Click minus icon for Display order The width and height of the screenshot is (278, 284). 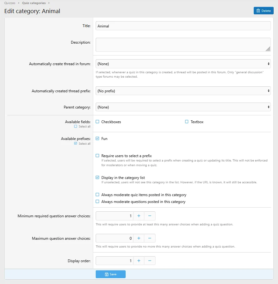(x=150, y=261)
